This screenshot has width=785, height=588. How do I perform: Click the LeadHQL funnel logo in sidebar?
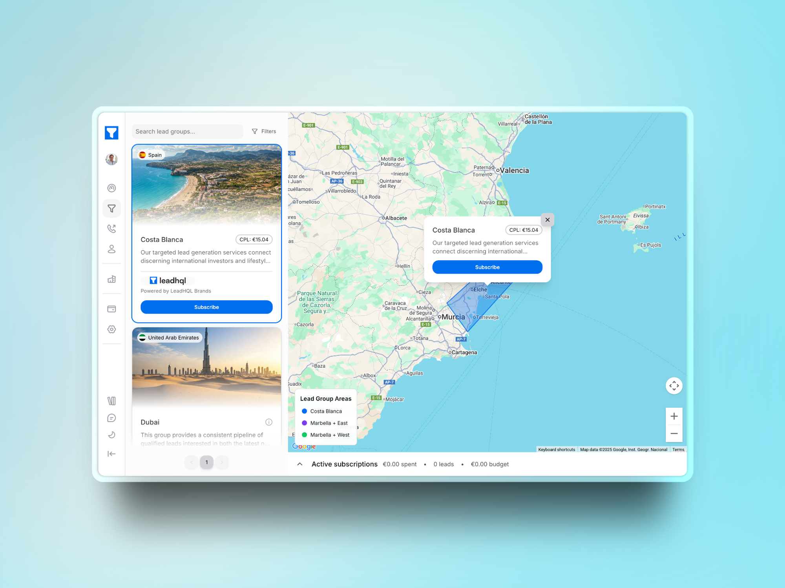(x=111, y=133)
